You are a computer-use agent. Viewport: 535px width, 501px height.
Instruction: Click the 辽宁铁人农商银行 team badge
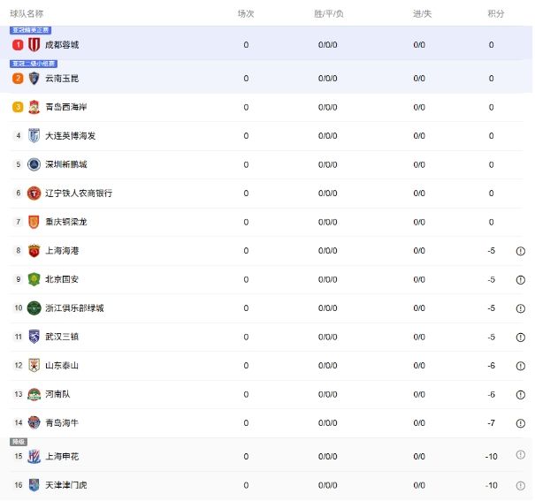34,194
